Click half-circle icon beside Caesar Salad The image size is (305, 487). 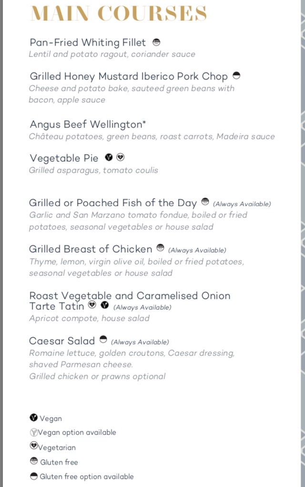103,339
